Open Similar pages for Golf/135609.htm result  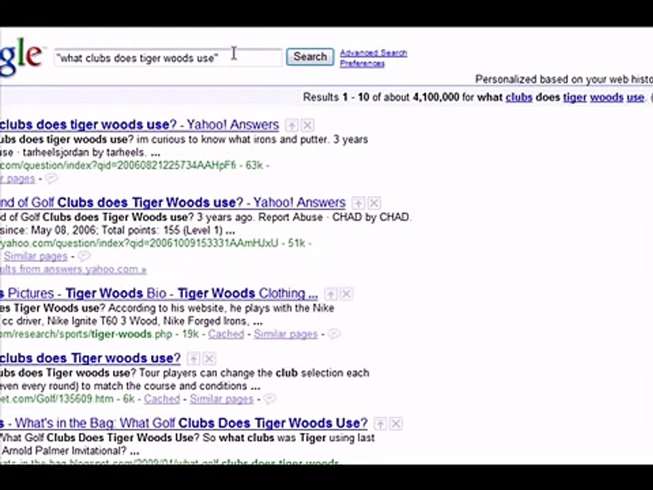222,399
